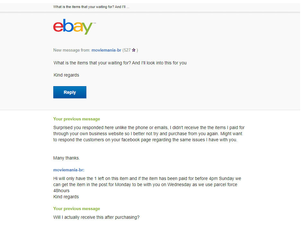Click the 527 feedback score
Screen dimensions: 303x229
click(x=127, y=50)
